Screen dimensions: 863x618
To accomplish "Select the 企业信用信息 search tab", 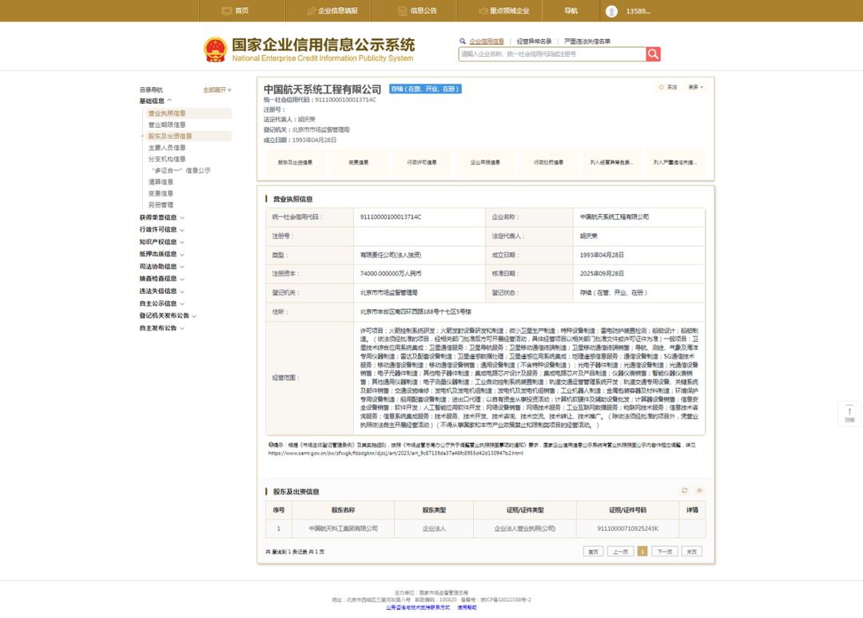I will pyautogui.click(x=487, y=42).
